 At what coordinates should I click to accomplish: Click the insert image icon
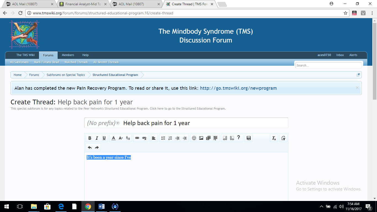coord(201,138)
